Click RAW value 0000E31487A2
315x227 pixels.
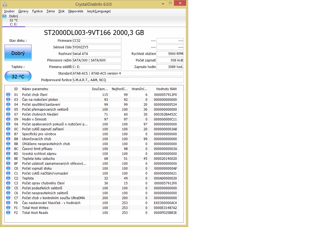(x=165, y=208)
